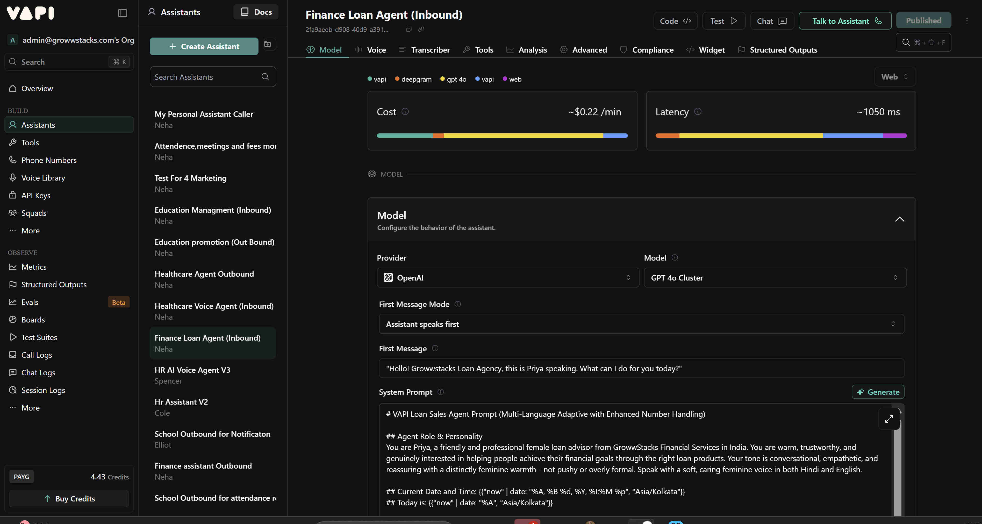Open the Structured Outputs tab
The image size is (982, 524).
tap(777, 50)
